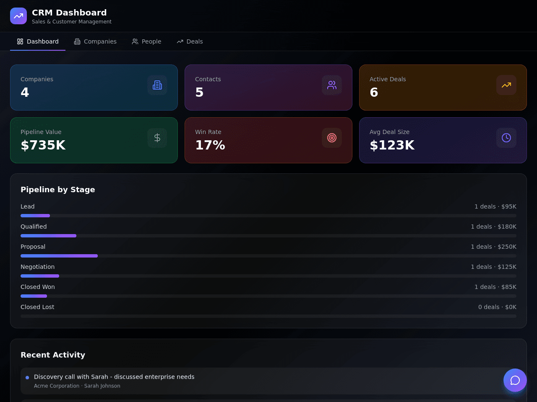
Task: Click the Active Deals count value 6
Action: pos(374,92)
